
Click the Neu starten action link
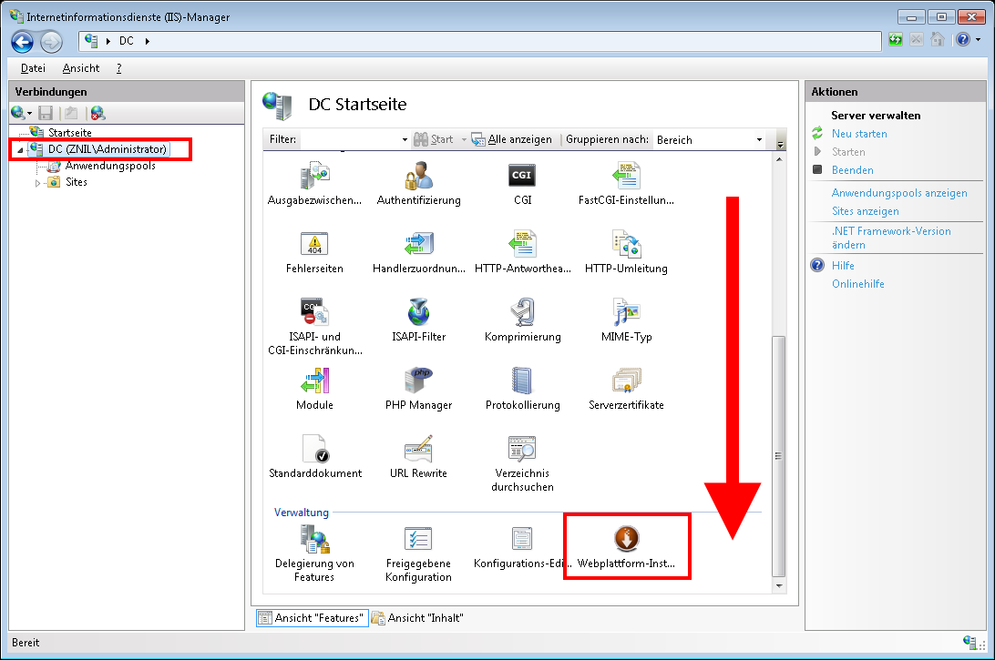(x=858, y=134)
